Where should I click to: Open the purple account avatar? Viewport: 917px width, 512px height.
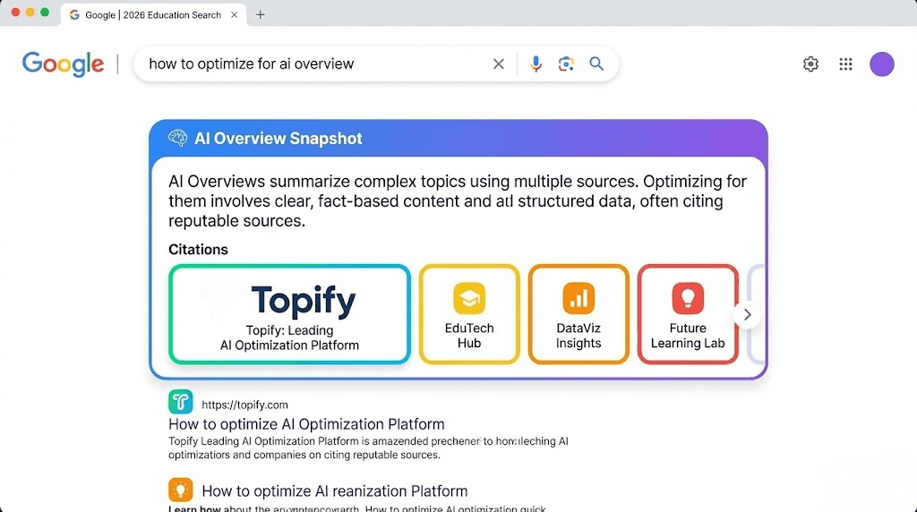pyautogui.click(x=882, y=64)
